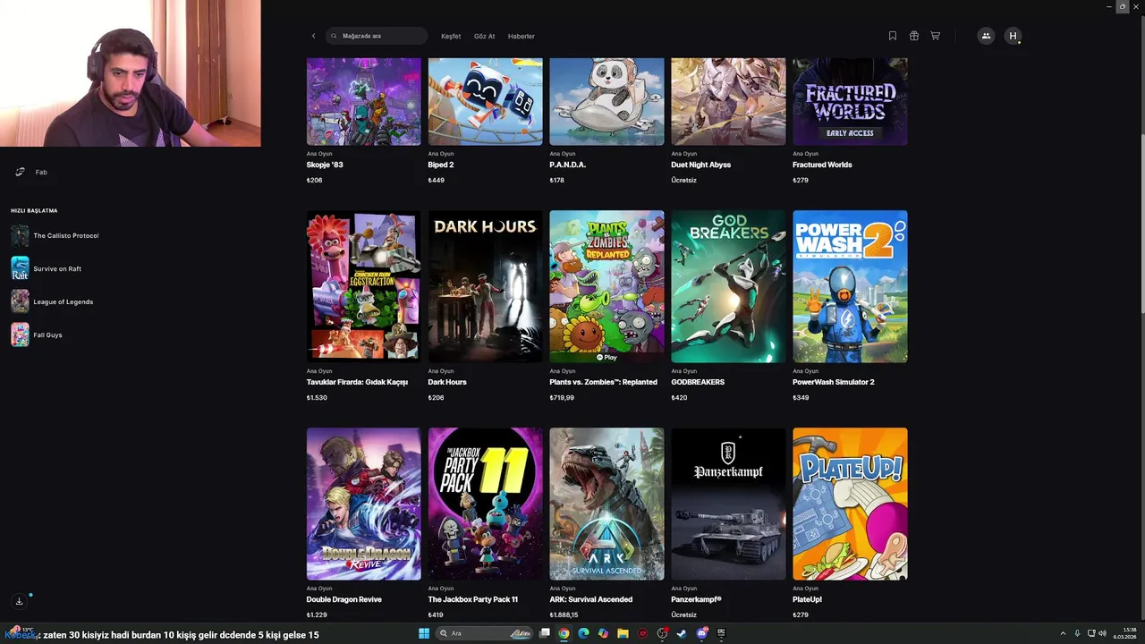Select Chicken Run Eggstraction cover art

click(x=364, y=286)
